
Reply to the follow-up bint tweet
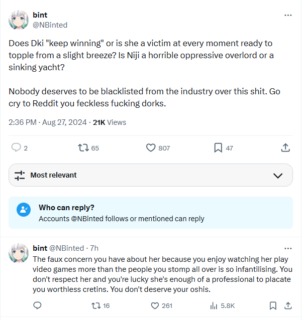tap(37, 305)
